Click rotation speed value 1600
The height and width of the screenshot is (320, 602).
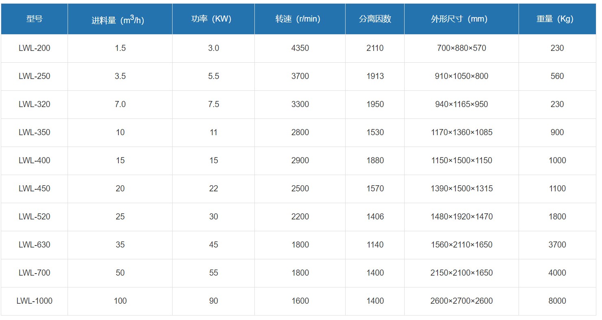click(x=300, y=301)
